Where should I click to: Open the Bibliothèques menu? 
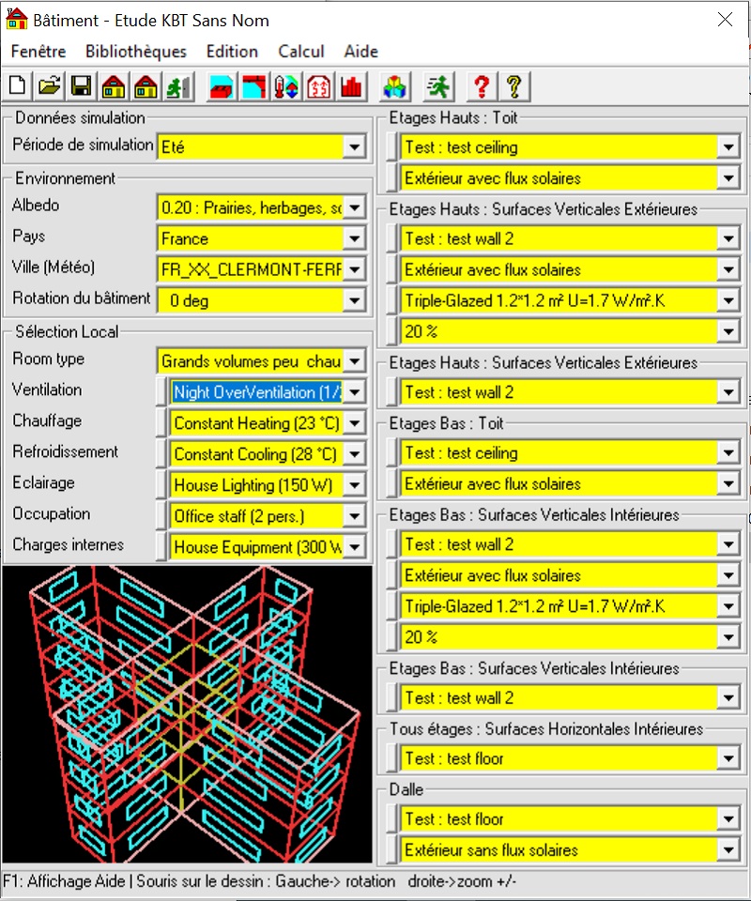136,52
